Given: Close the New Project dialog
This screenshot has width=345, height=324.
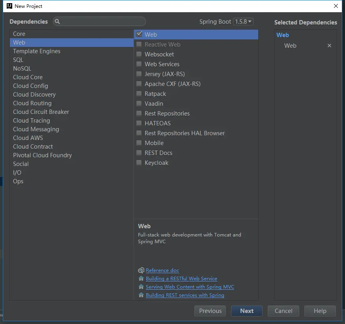Looking at the screenshot, I should click(x=336, y=6).
